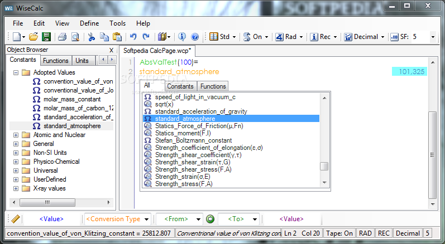Open the Rec dropdown arrow
The image size is (445, 244).
(x=335, y=37)
